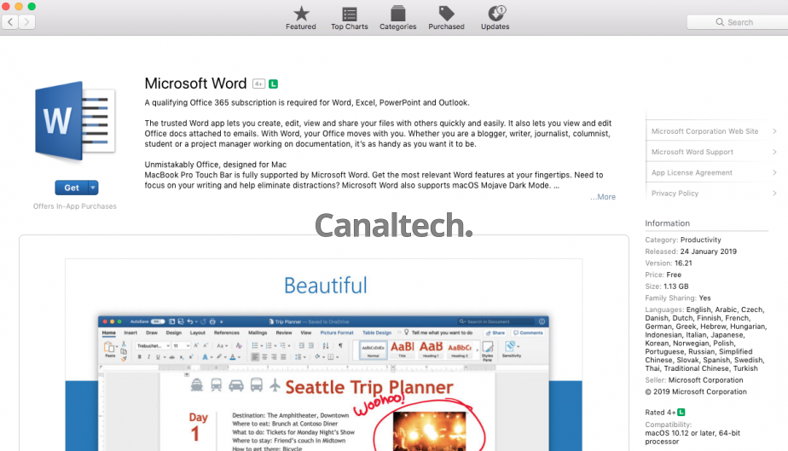Click the 'Released: 24 January 2019' line
Viewport: 788px width, 451px height.
(691, 252)
